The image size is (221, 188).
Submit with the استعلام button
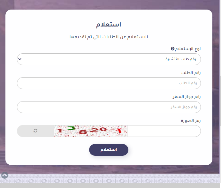[x=109, y=150]
